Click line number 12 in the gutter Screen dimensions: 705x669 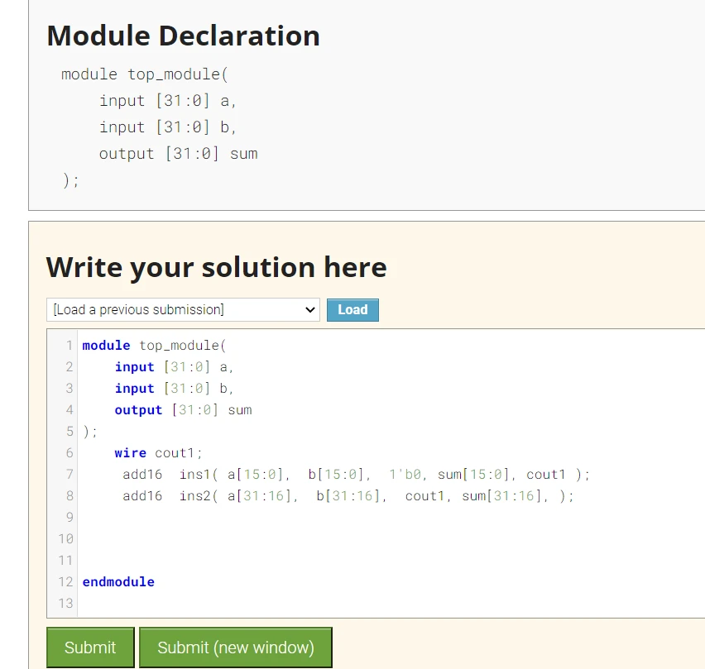click(x=66, y=582)
